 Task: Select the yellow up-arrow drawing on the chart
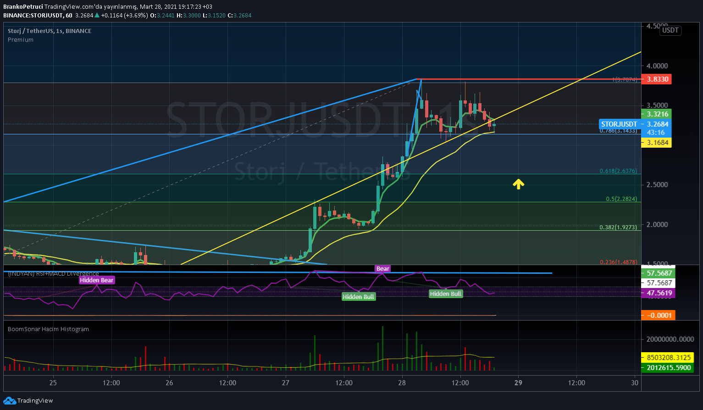point(518,184)
